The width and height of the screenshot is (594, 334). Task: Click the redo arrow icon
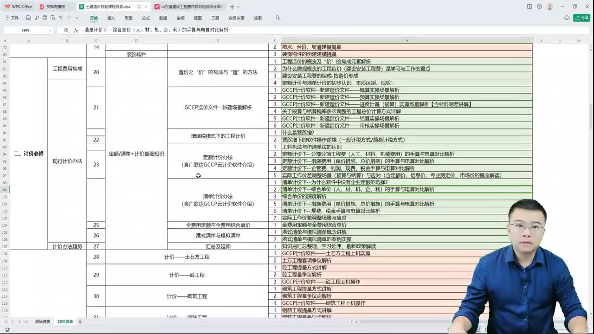click(69, 18)
